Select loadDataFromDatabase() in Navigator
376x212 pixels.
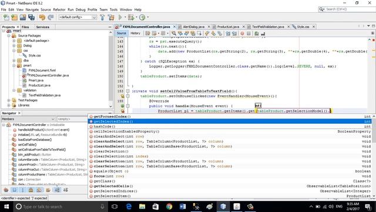(x=35, y=140)
